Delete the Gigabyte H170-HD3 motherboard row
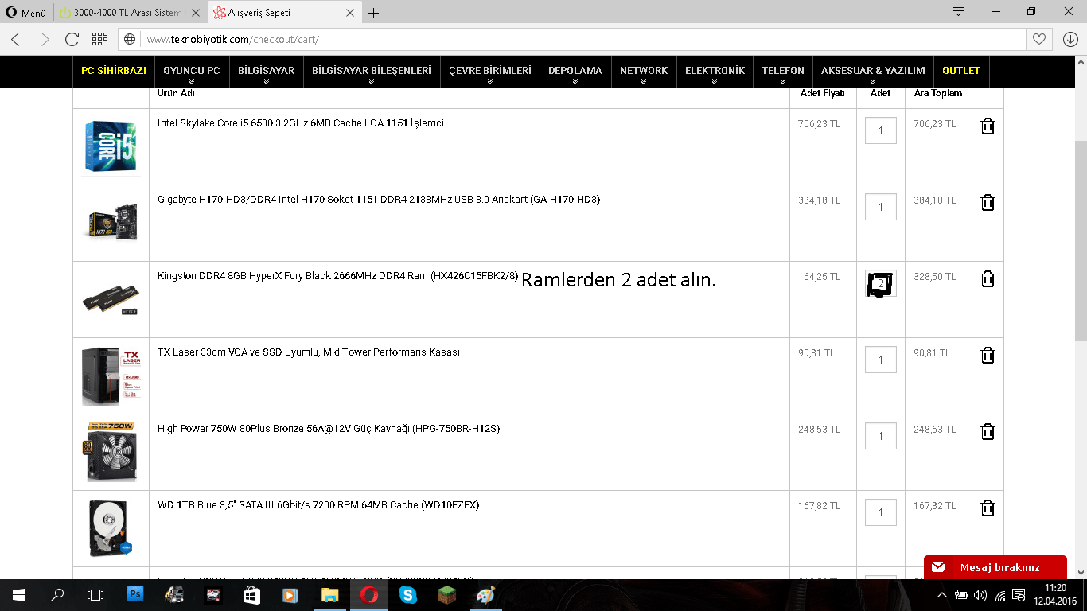The height and width of the screenshot is (611, 1087). (988, 202)
